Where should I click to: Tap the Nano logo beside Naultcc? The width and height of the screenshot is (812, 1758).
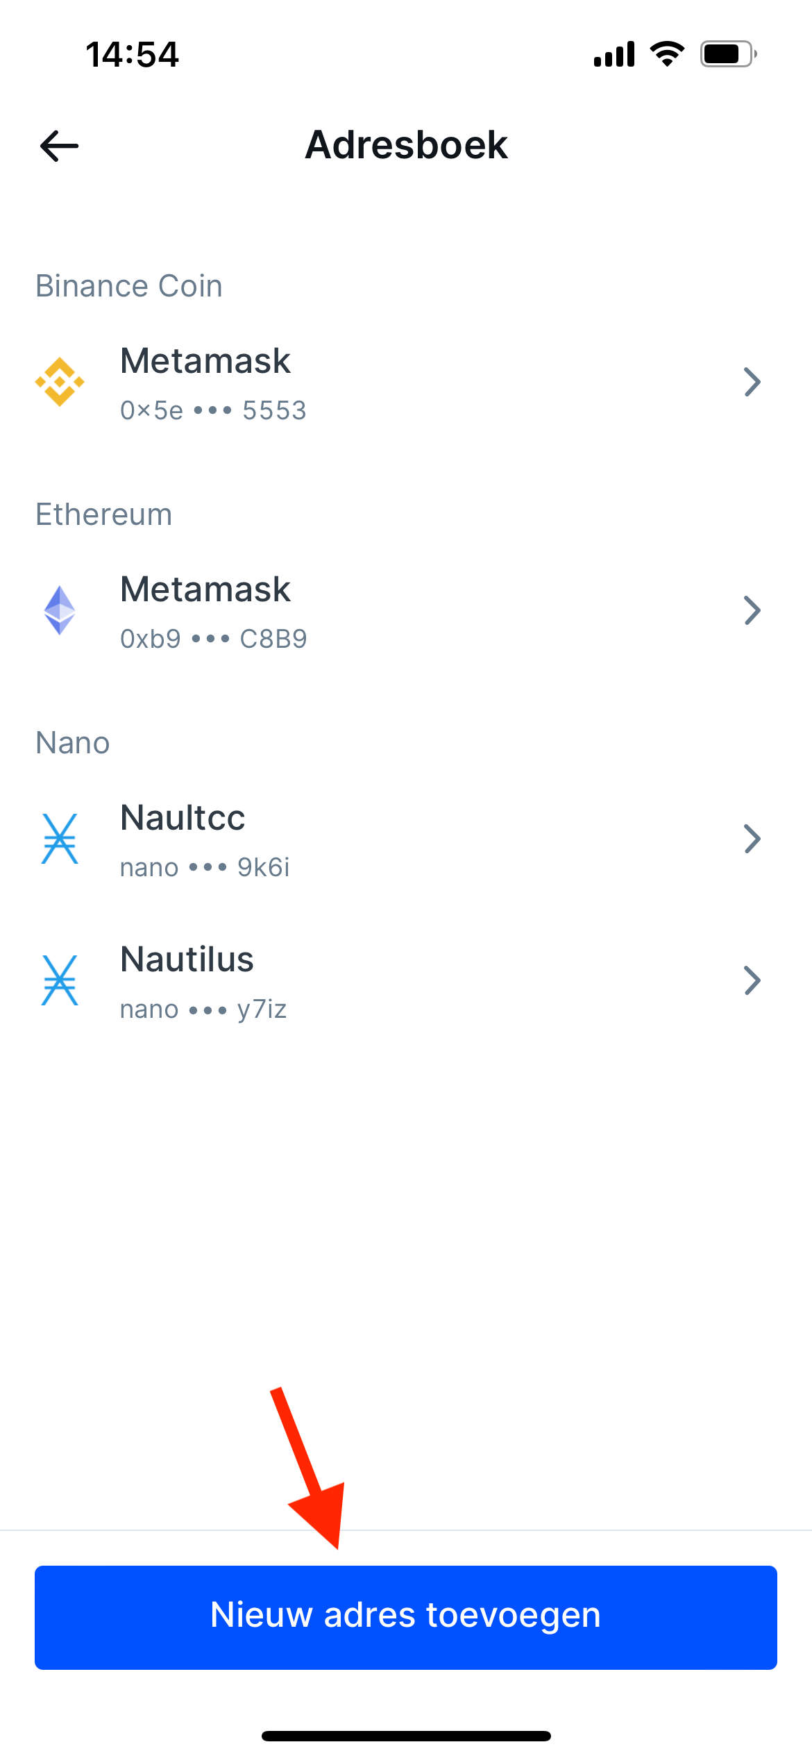pyautogui.click(x=60, y=839)
